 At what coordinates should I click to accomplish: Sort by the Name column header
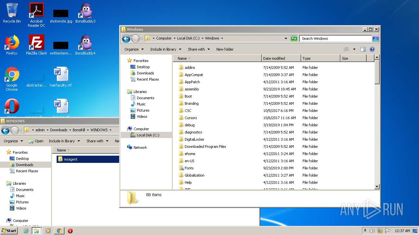[217, 58]
